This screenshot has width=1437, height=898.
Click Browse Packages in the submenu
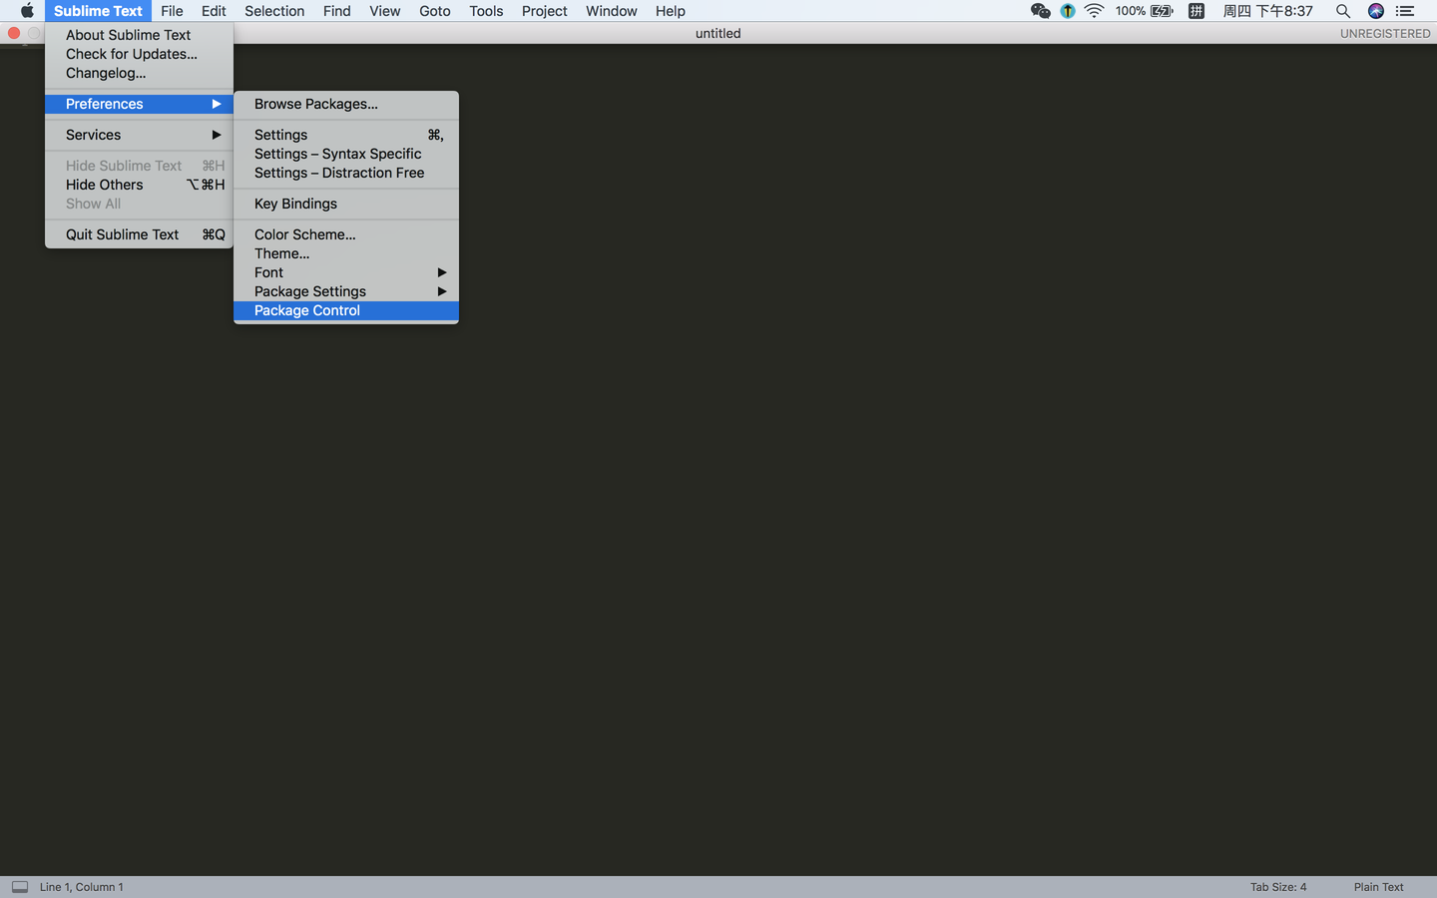[315, 104]
